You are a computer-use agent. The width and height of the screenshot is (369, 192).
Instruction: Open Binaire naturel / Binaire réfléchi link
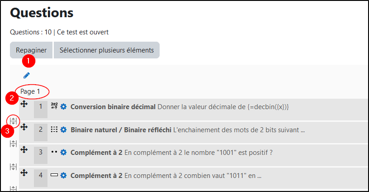coord(121,130)
